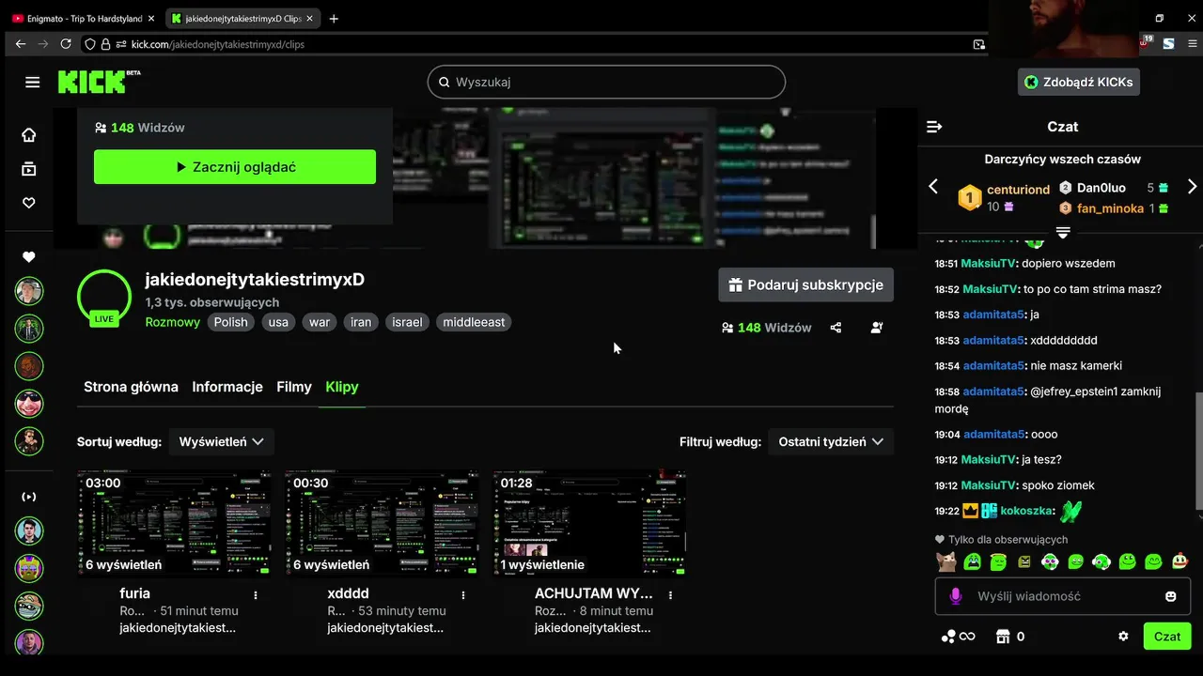Open the xdddd clip thumbnail
1203x676 pixels.
(382, 523)
